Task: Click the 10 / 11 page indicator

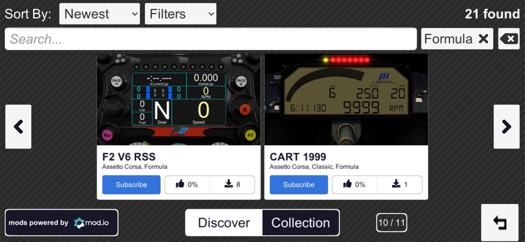Action: coord(392,223)
